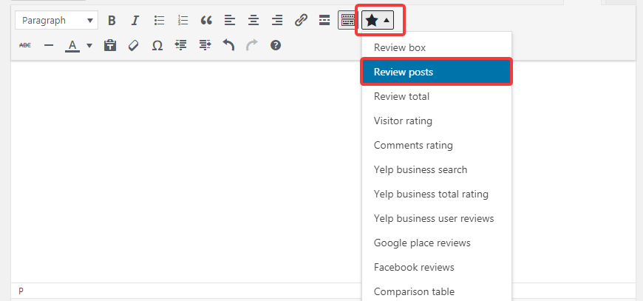Image resolution: width=643 pixels, height=301 pixels.
Task: Select Comparison table entry
Action: tap(437, 292)
